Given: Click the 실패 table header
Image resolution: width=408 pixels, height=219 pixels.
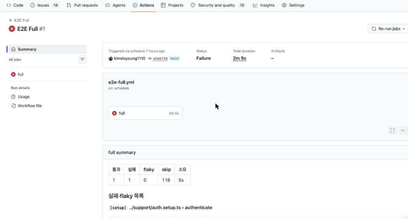Looking at the screenshot, I should point(132,169).
